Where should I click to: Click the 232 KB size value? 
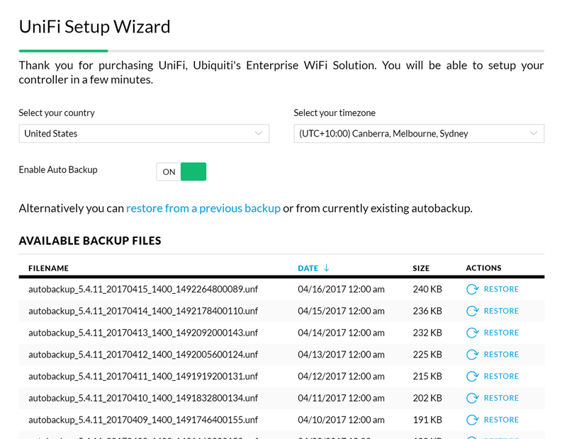click(x=427, y=332)
